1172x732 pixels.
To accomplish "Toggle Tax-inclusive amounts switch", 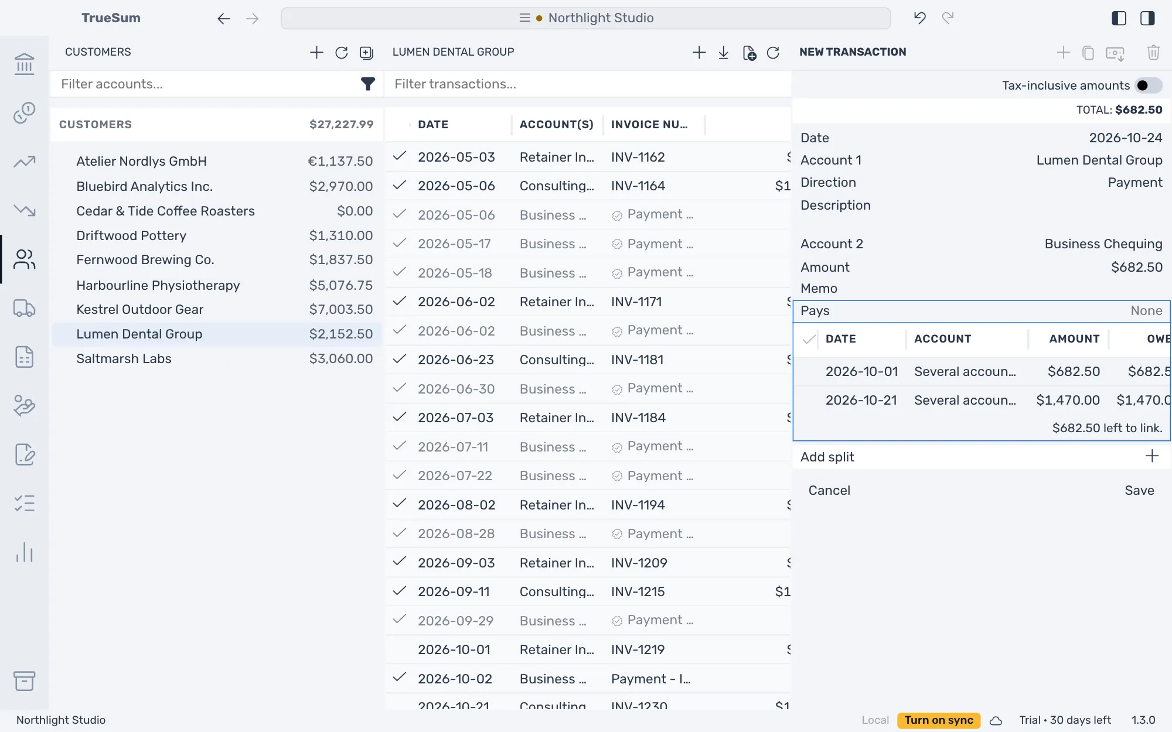I will [x=1148, y=85].
